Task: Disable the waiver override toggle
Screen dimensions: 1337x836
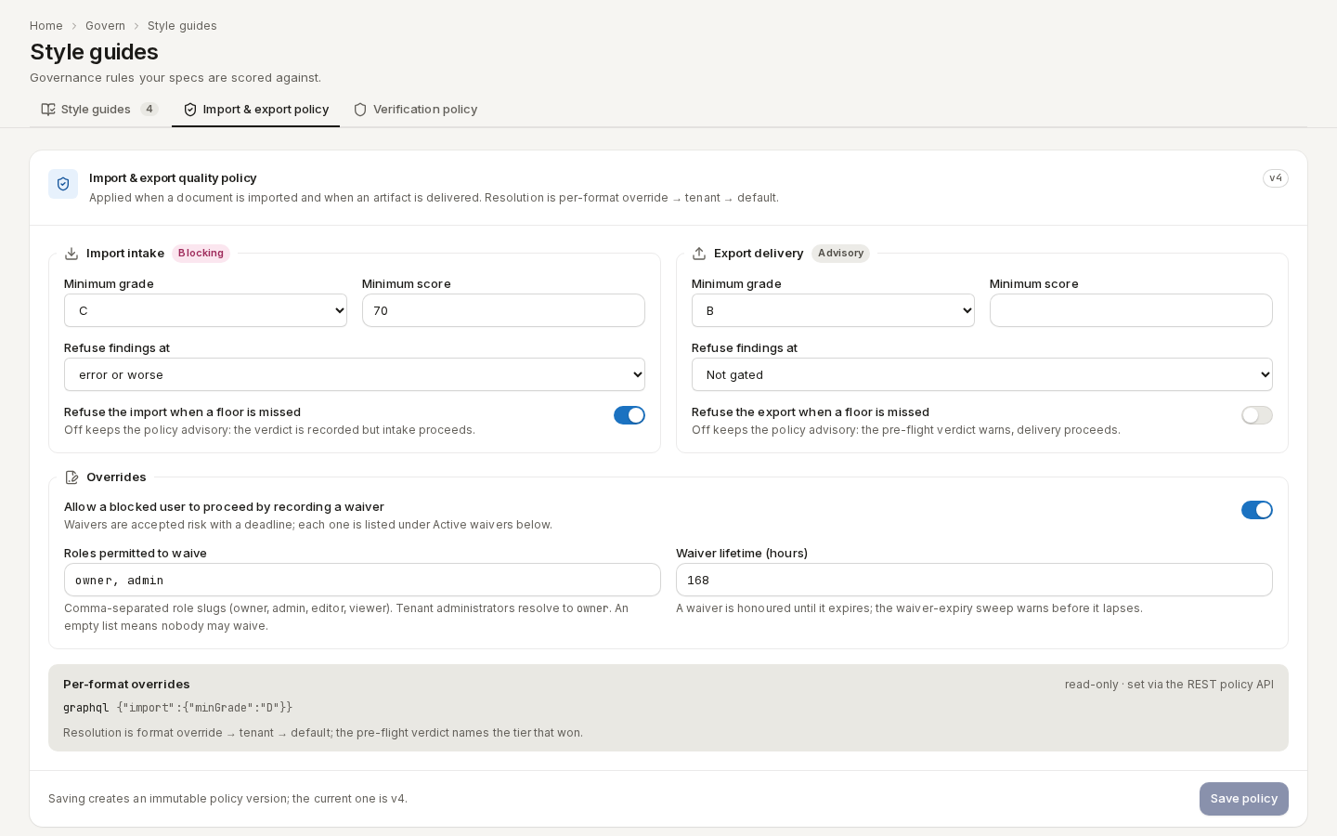Action: pos(1257,510)
